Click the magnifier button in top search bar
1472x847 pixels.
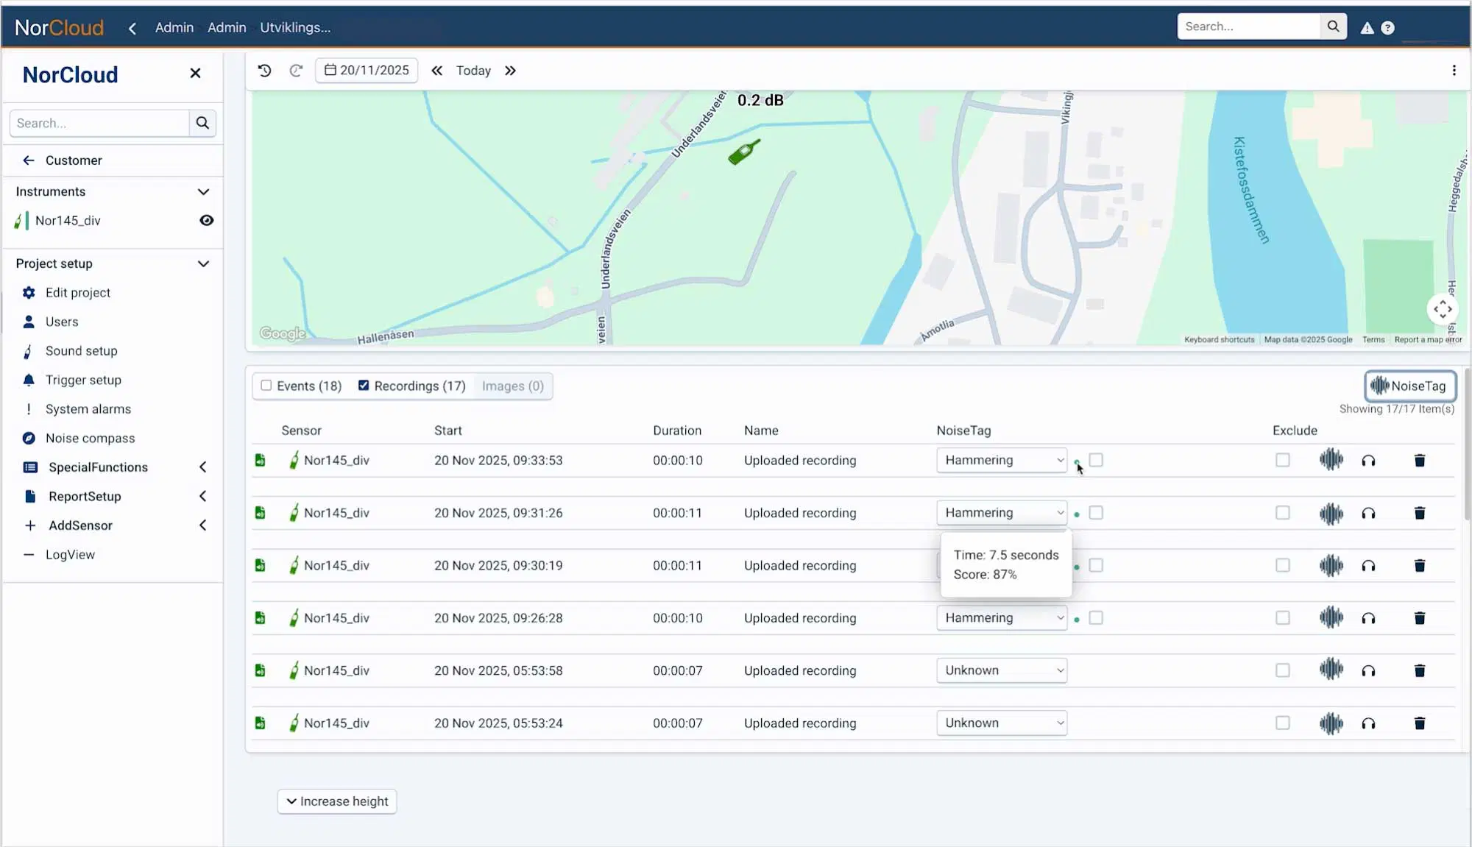tap(1333, 26)
